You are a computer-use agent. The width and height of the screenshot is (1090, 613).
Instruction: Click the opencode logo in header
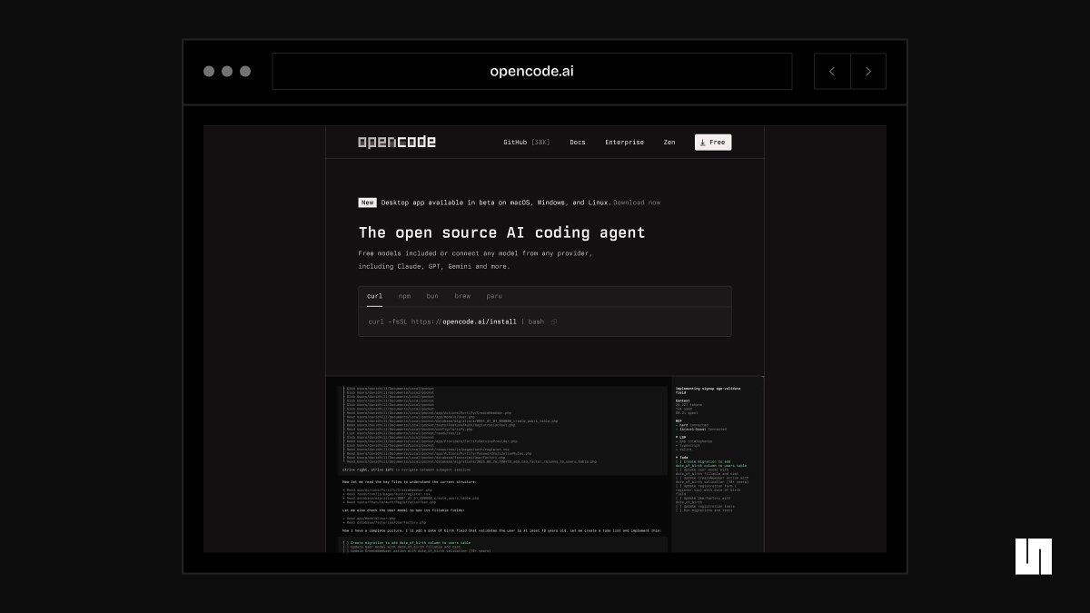pyautogui.click(x=396, y=142)
